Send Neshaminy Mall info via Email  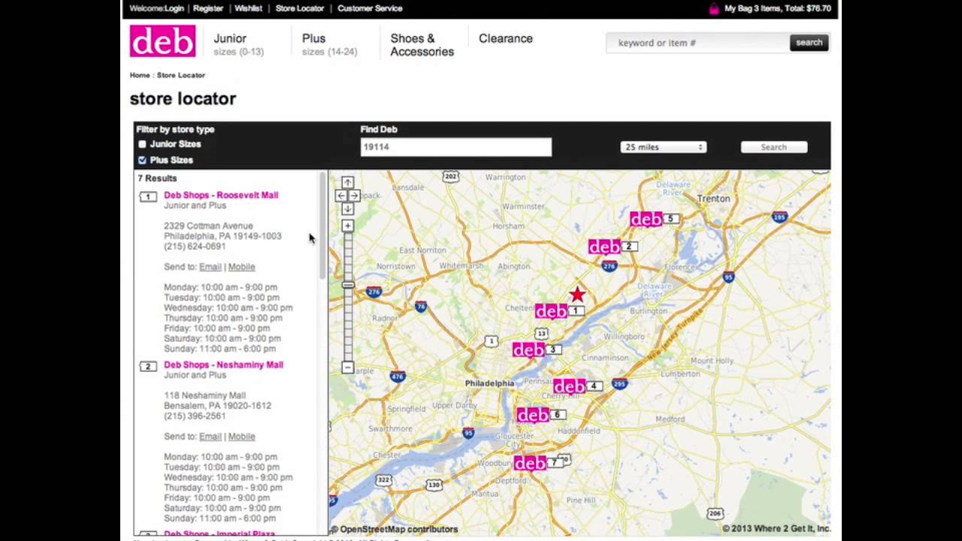click(210, 437)
